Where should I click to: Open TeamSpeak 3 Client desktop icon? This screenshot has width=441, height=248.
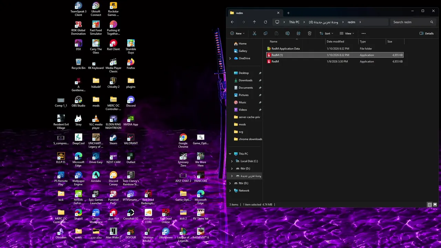[x=78, y=9]
